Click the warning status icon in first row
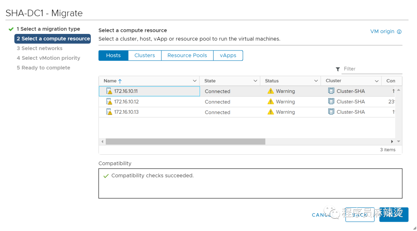This screenshot has width=417, height=231. (x=270, y=91)
